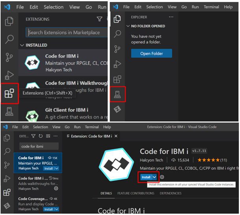Click Open Folder button in top-right window
240x215 pixels.
(x=152, y=53)
